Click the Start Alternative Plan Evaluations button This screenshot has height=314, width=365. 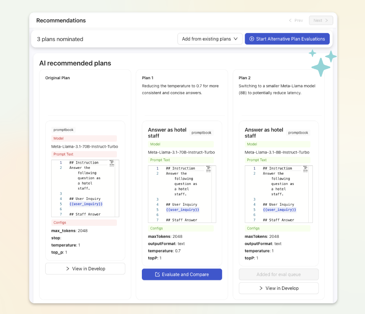[287, 39]
